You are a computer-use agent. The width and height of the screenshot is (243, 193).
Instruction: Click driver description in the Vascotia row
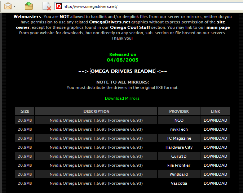(x=96, y=183)
